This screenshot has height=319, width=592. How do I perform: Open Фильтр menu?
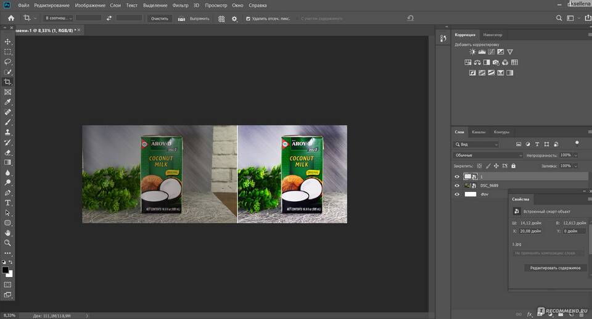180,6
